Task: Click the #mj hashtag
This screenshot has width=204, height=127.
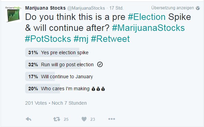Action: point(81,39)
